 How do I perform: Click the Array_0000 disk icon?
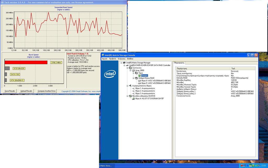133,70
